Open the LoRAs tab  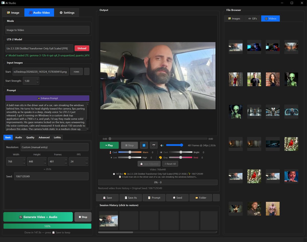(57, 137)
